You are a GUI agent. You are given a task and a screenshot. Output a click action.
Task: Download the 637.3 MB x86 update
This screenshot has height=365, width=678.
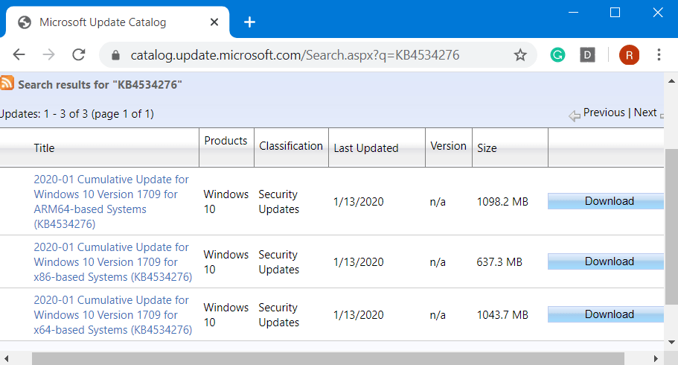606,261
